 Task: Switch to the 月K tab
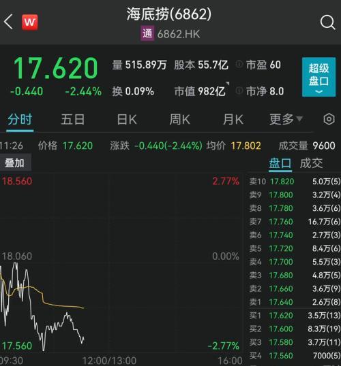(x=233, y=120)
